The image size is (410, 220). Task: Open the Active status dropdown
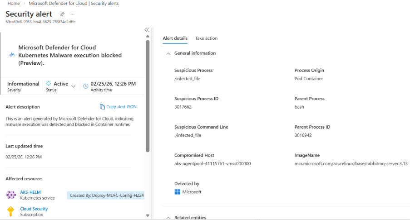(x=74, y=86)
